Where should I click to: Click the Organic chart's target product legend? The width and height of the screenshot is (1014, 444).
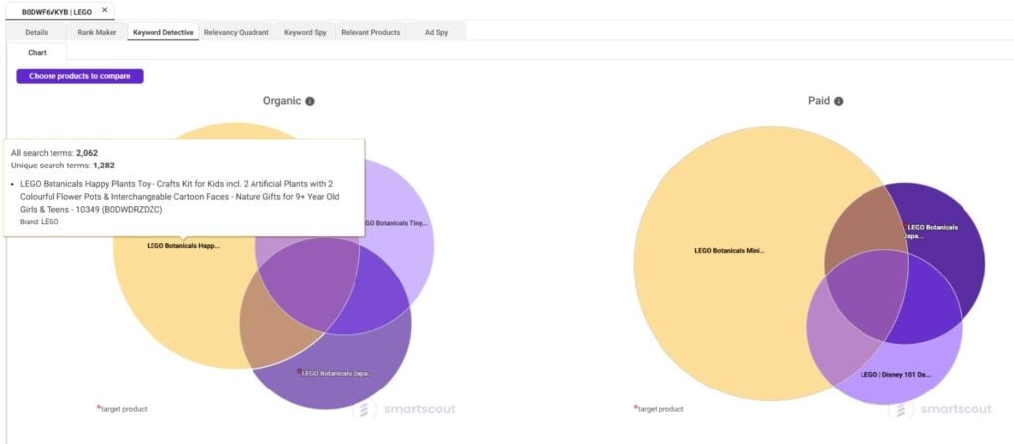point(122,409)
